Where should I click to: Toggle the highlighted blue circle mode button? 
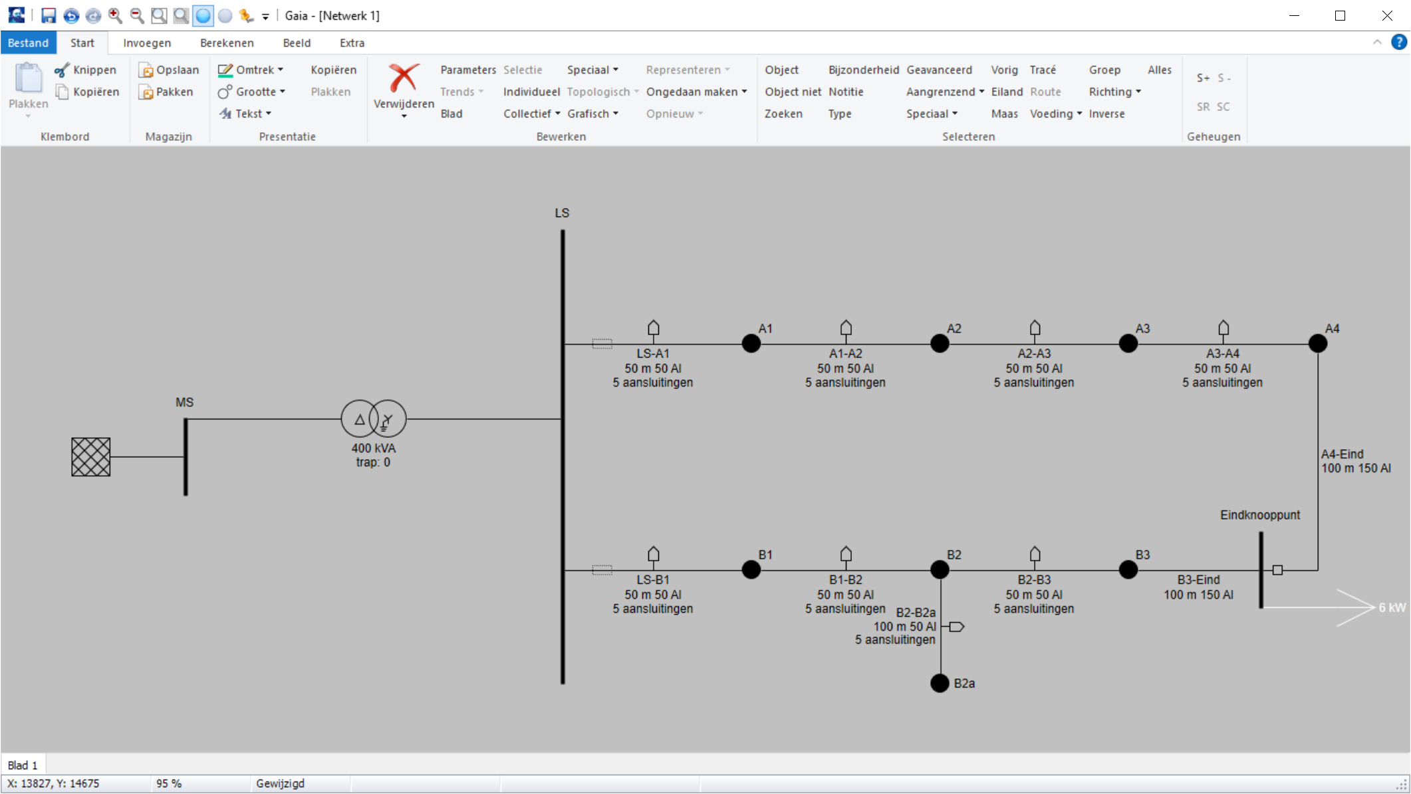[203, 15]
